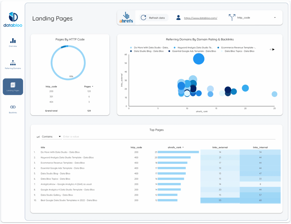This screenshot has width=291, height=224.
Task: Click the ahrefs logo icon
Action: click(126, 17)
